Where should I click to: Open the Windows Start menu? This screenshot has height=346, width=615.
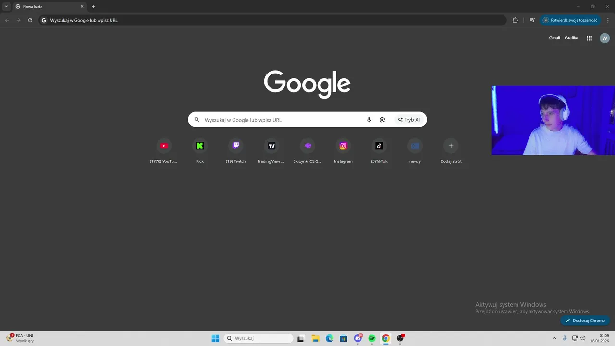(x=215, y=338)
